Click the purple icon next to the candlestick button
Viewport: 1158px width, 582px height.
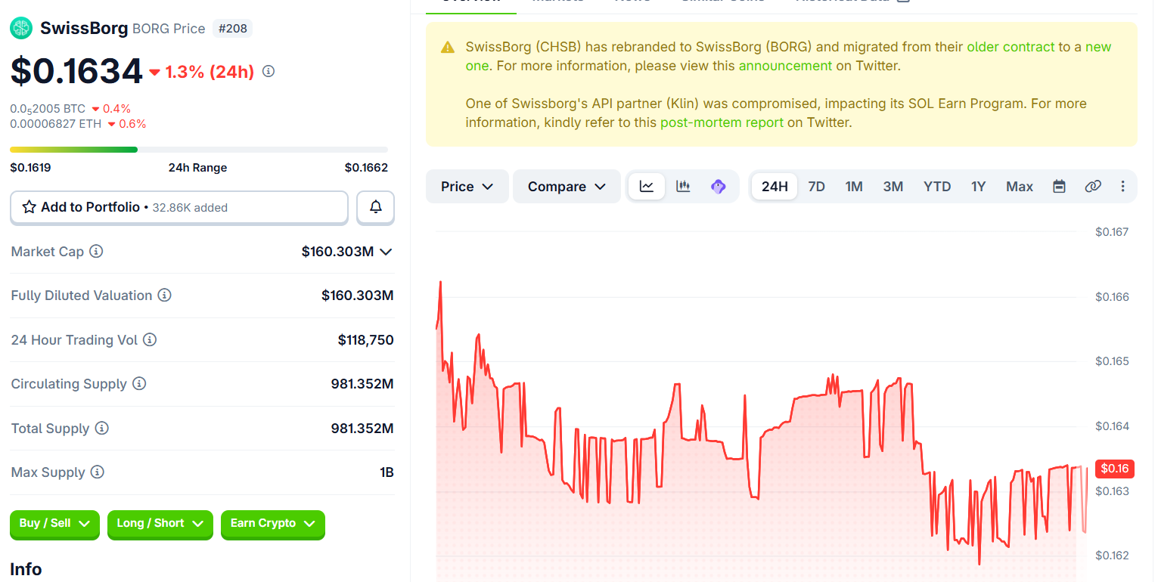click(x=719, y=187)
